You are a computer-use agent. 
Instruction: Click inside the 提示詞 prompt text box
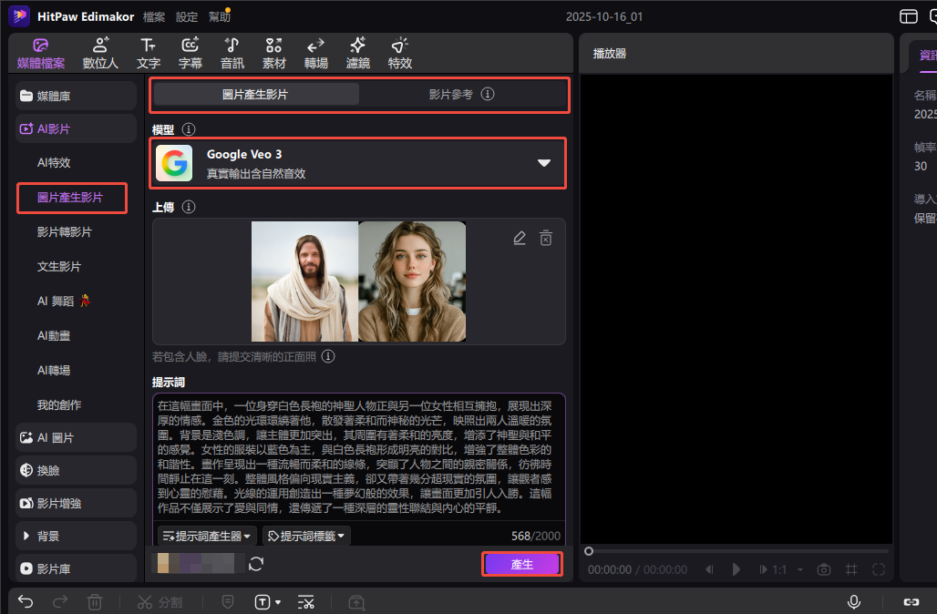(x=358, y=455)
